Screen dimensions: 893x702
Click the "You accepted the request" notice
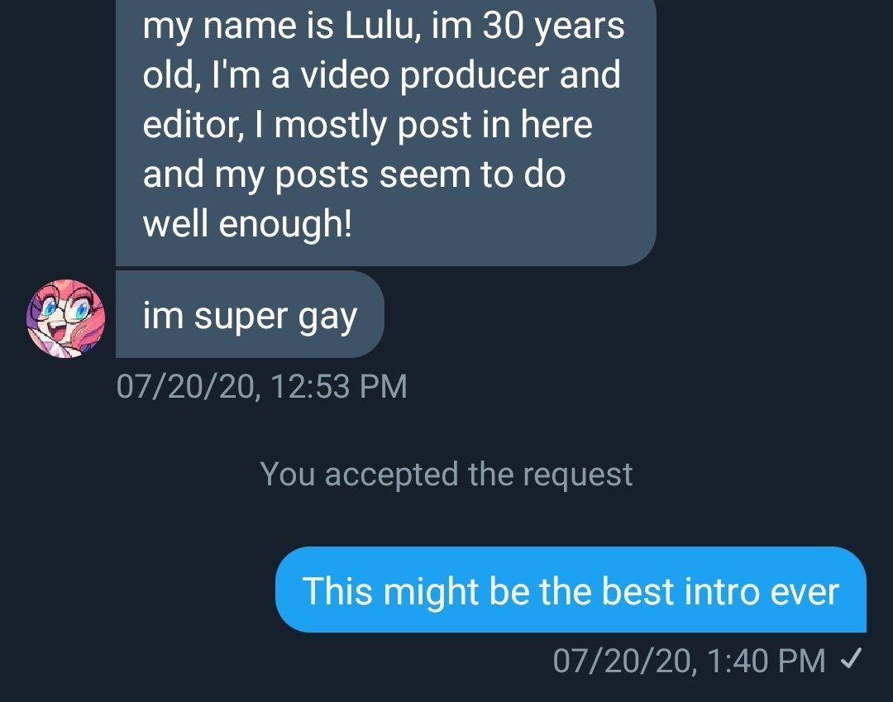446,474
